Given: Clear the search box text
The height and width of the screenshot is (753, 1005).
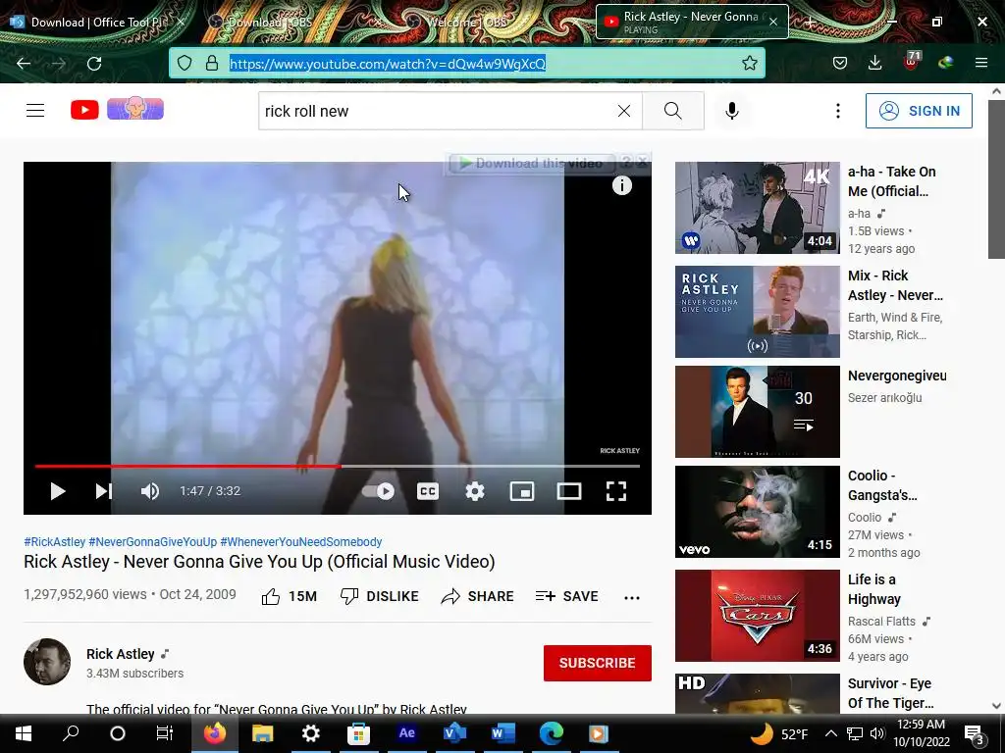Looking at the screenshot, I should point(623,111).
